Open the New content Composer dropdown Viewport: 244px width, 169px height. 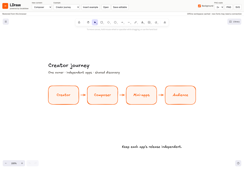42,7
